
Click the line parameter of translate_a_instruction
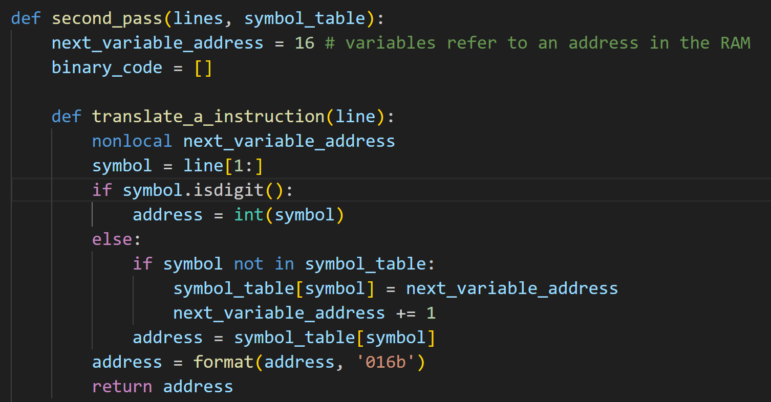tap(354, 117)
